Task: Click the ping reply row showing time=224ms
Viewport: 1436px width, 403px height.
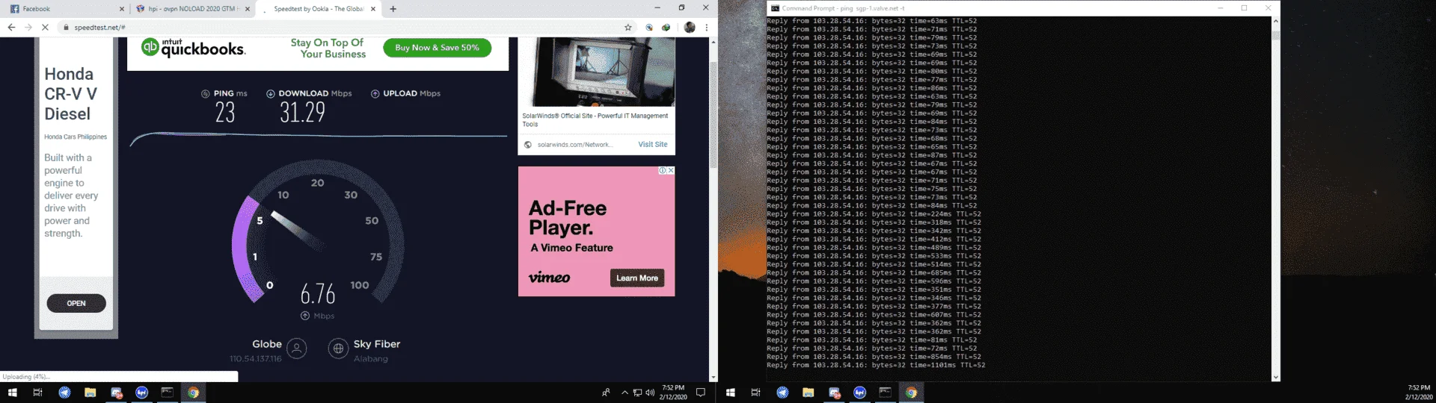Action: point(874,214)
